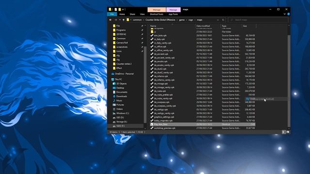Open the Desktop folder in the sidebar
Image resolution: width=310 pixels, height=174 pixels.
point(120,88)
